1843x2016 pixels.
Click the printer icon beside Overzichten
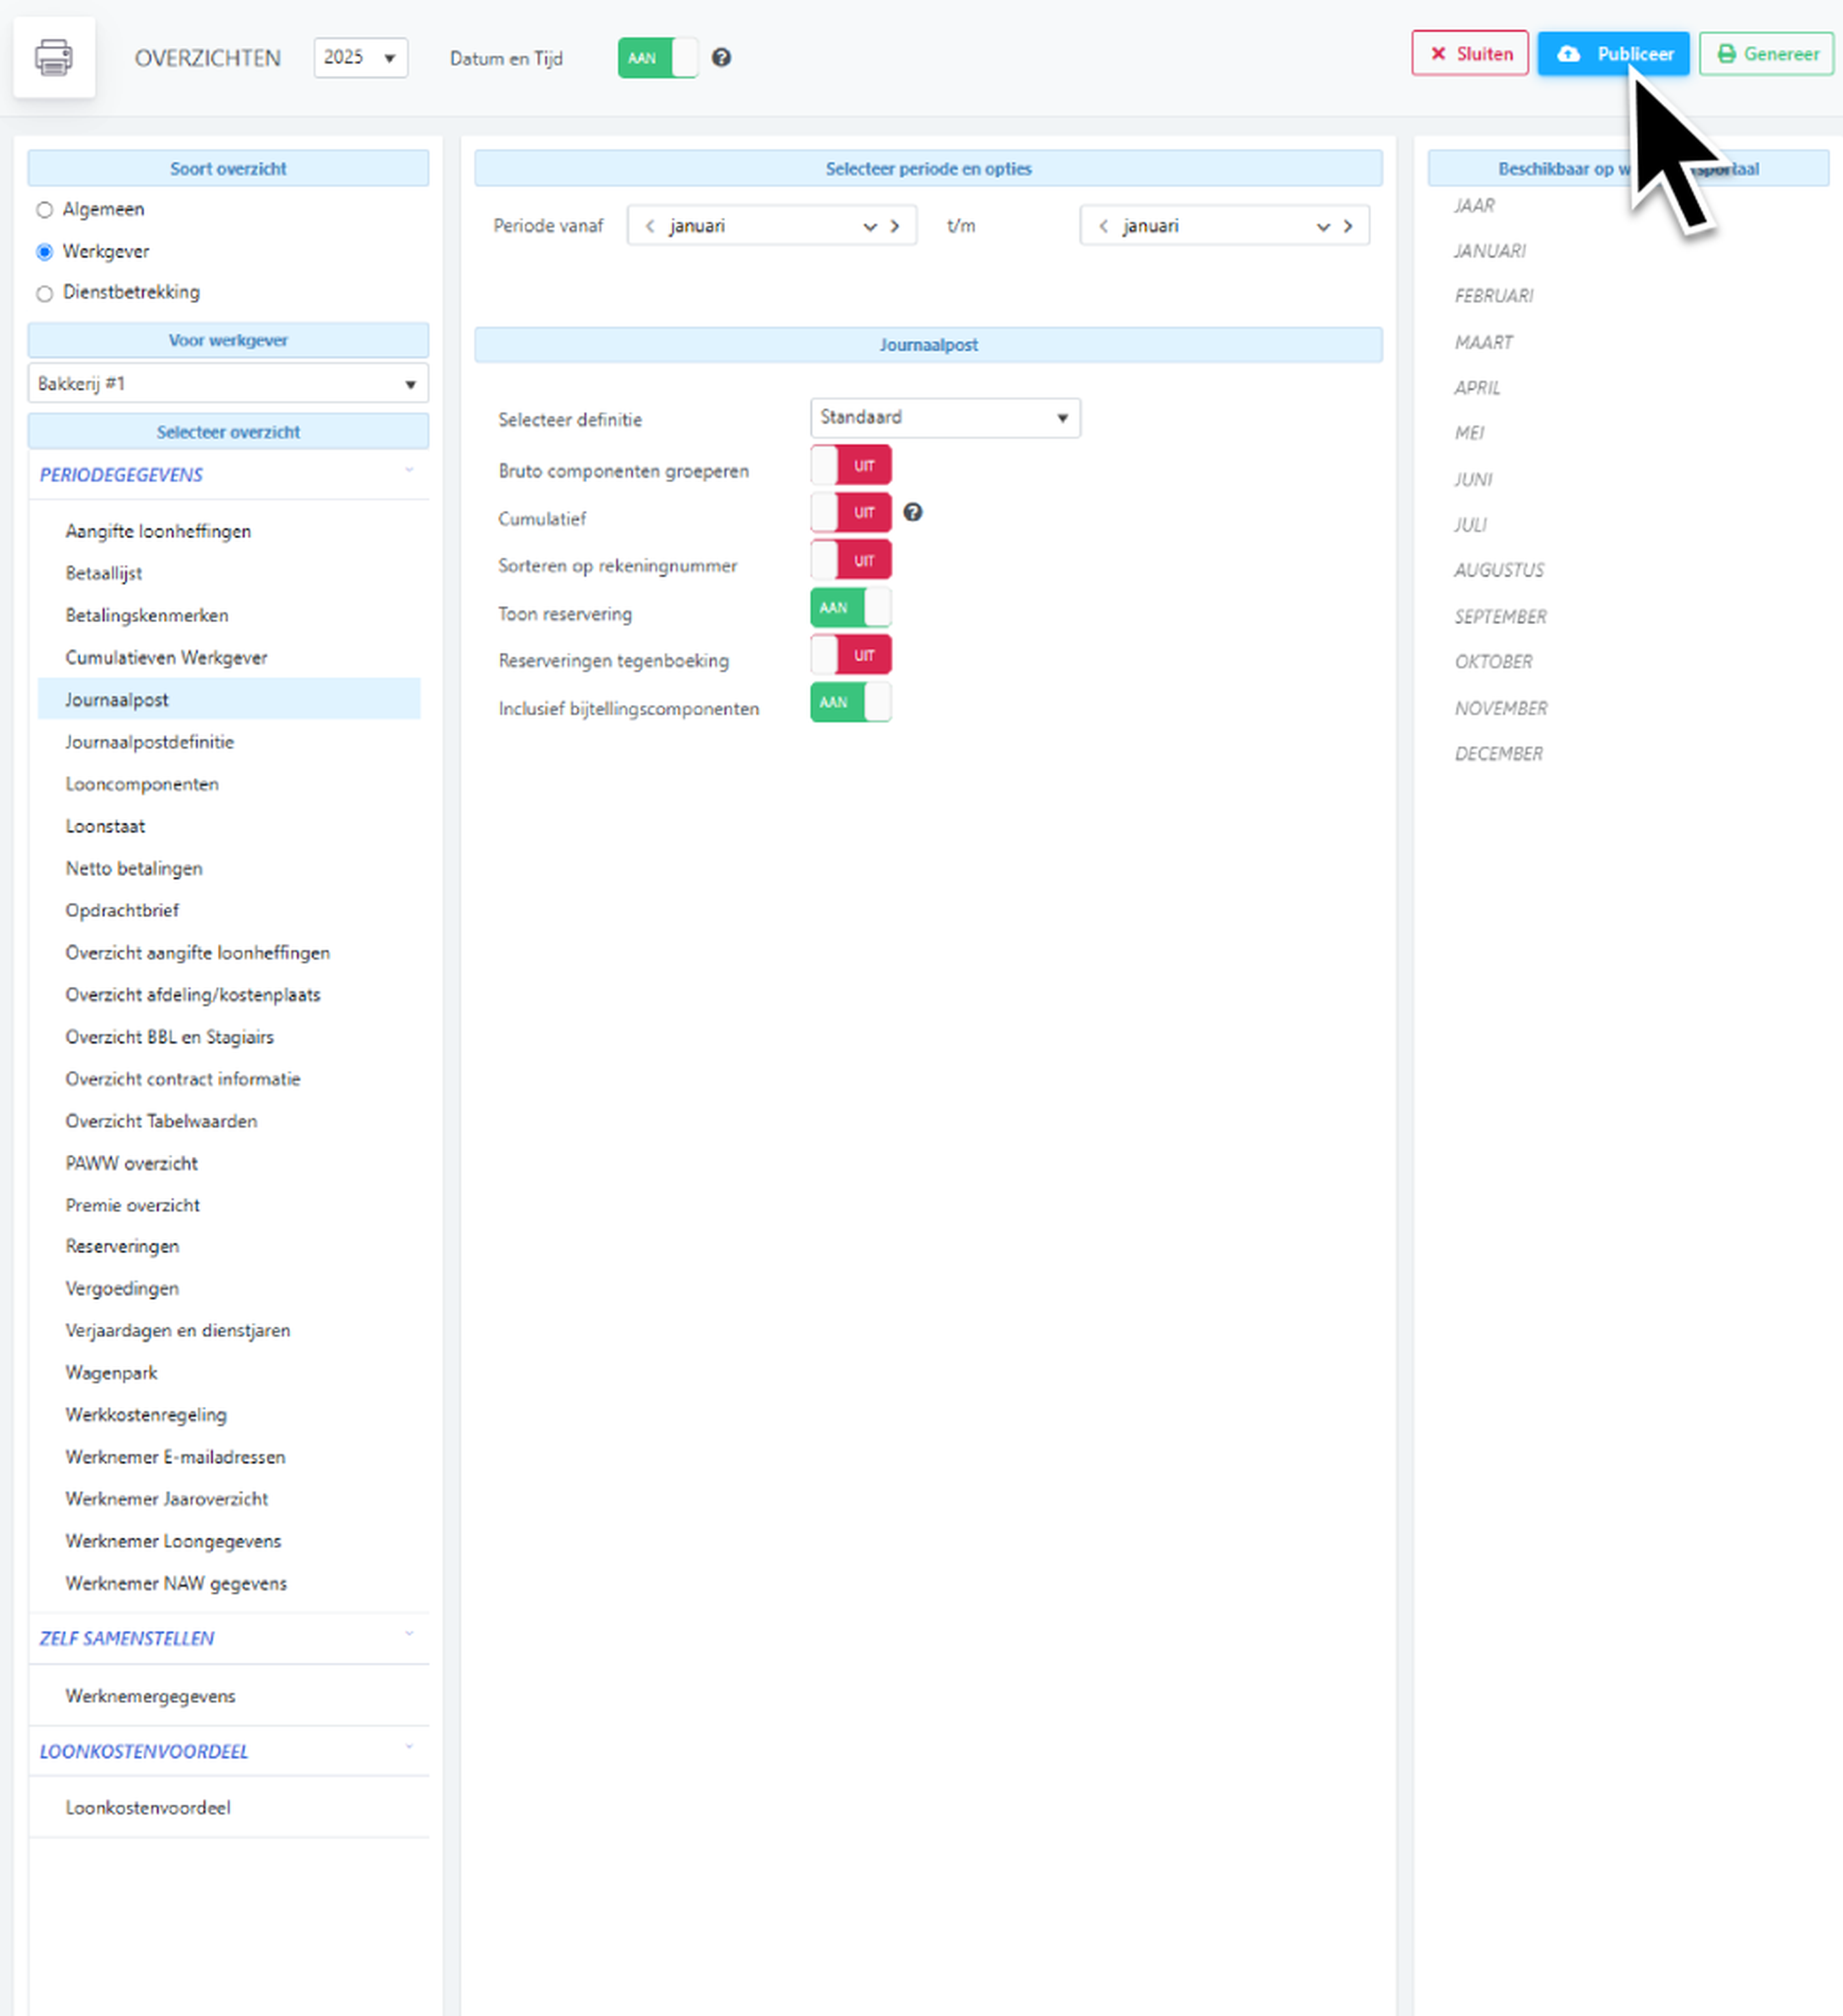tap(54, 57)
